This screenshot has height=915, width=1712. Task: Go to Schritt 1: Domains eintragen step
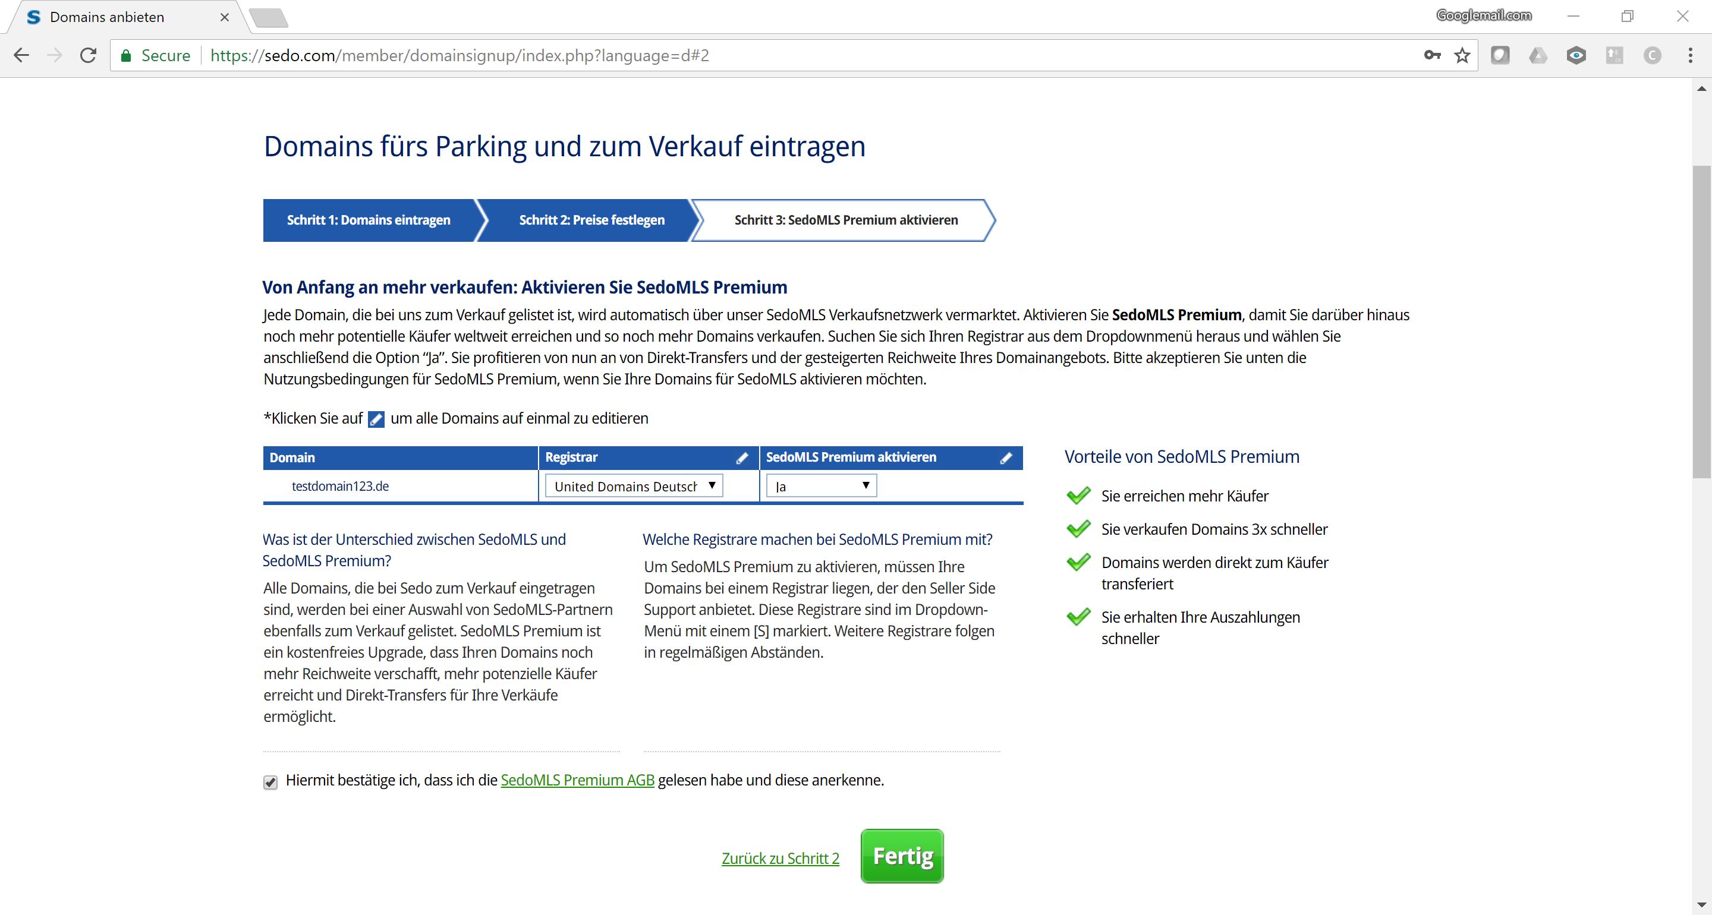tap(368, 220)
